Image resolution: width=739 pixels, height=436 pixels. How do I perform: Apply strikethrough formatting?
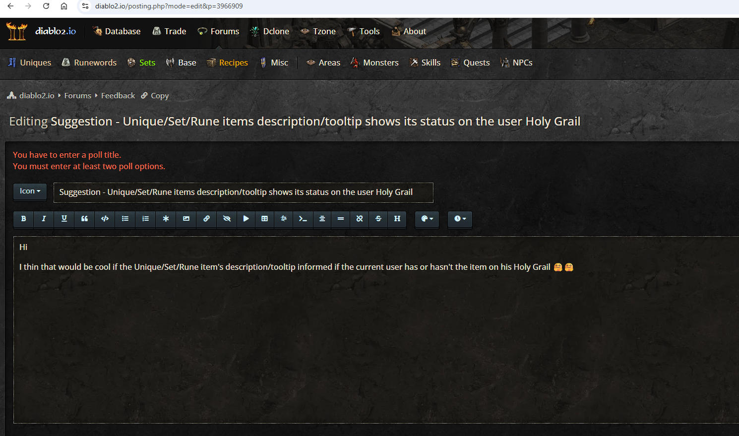pos(378,219)
